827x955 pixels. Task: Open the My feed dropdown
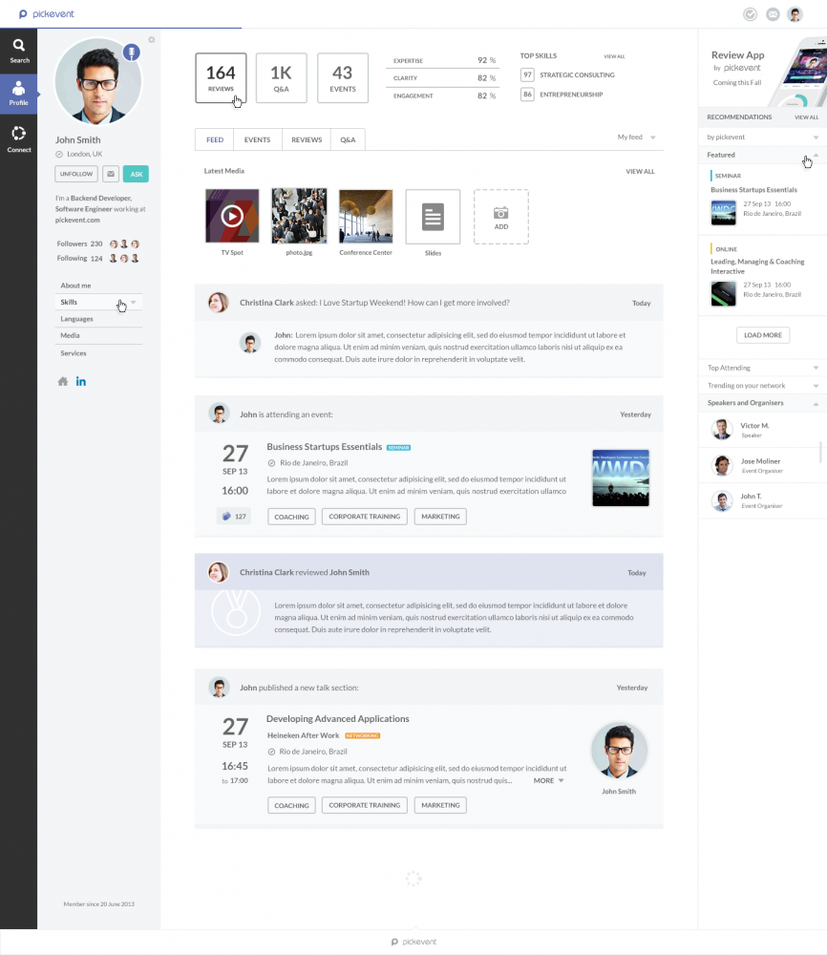pos(637,138)
